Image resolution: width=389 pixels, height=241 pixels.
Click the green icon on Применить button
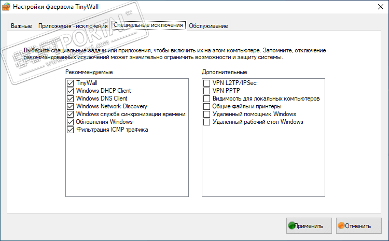[x=291, y=225]
